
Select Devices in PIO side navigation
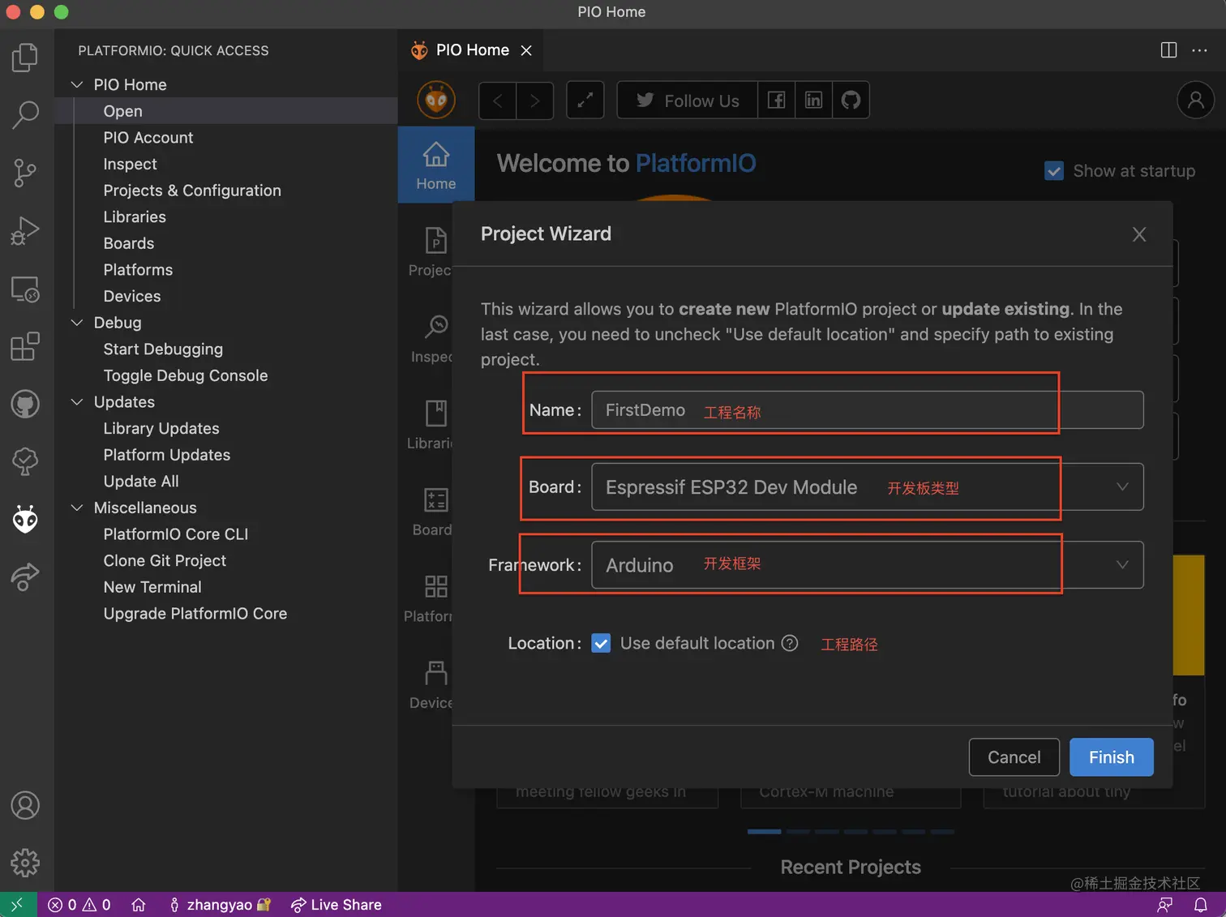pos(431,685)
